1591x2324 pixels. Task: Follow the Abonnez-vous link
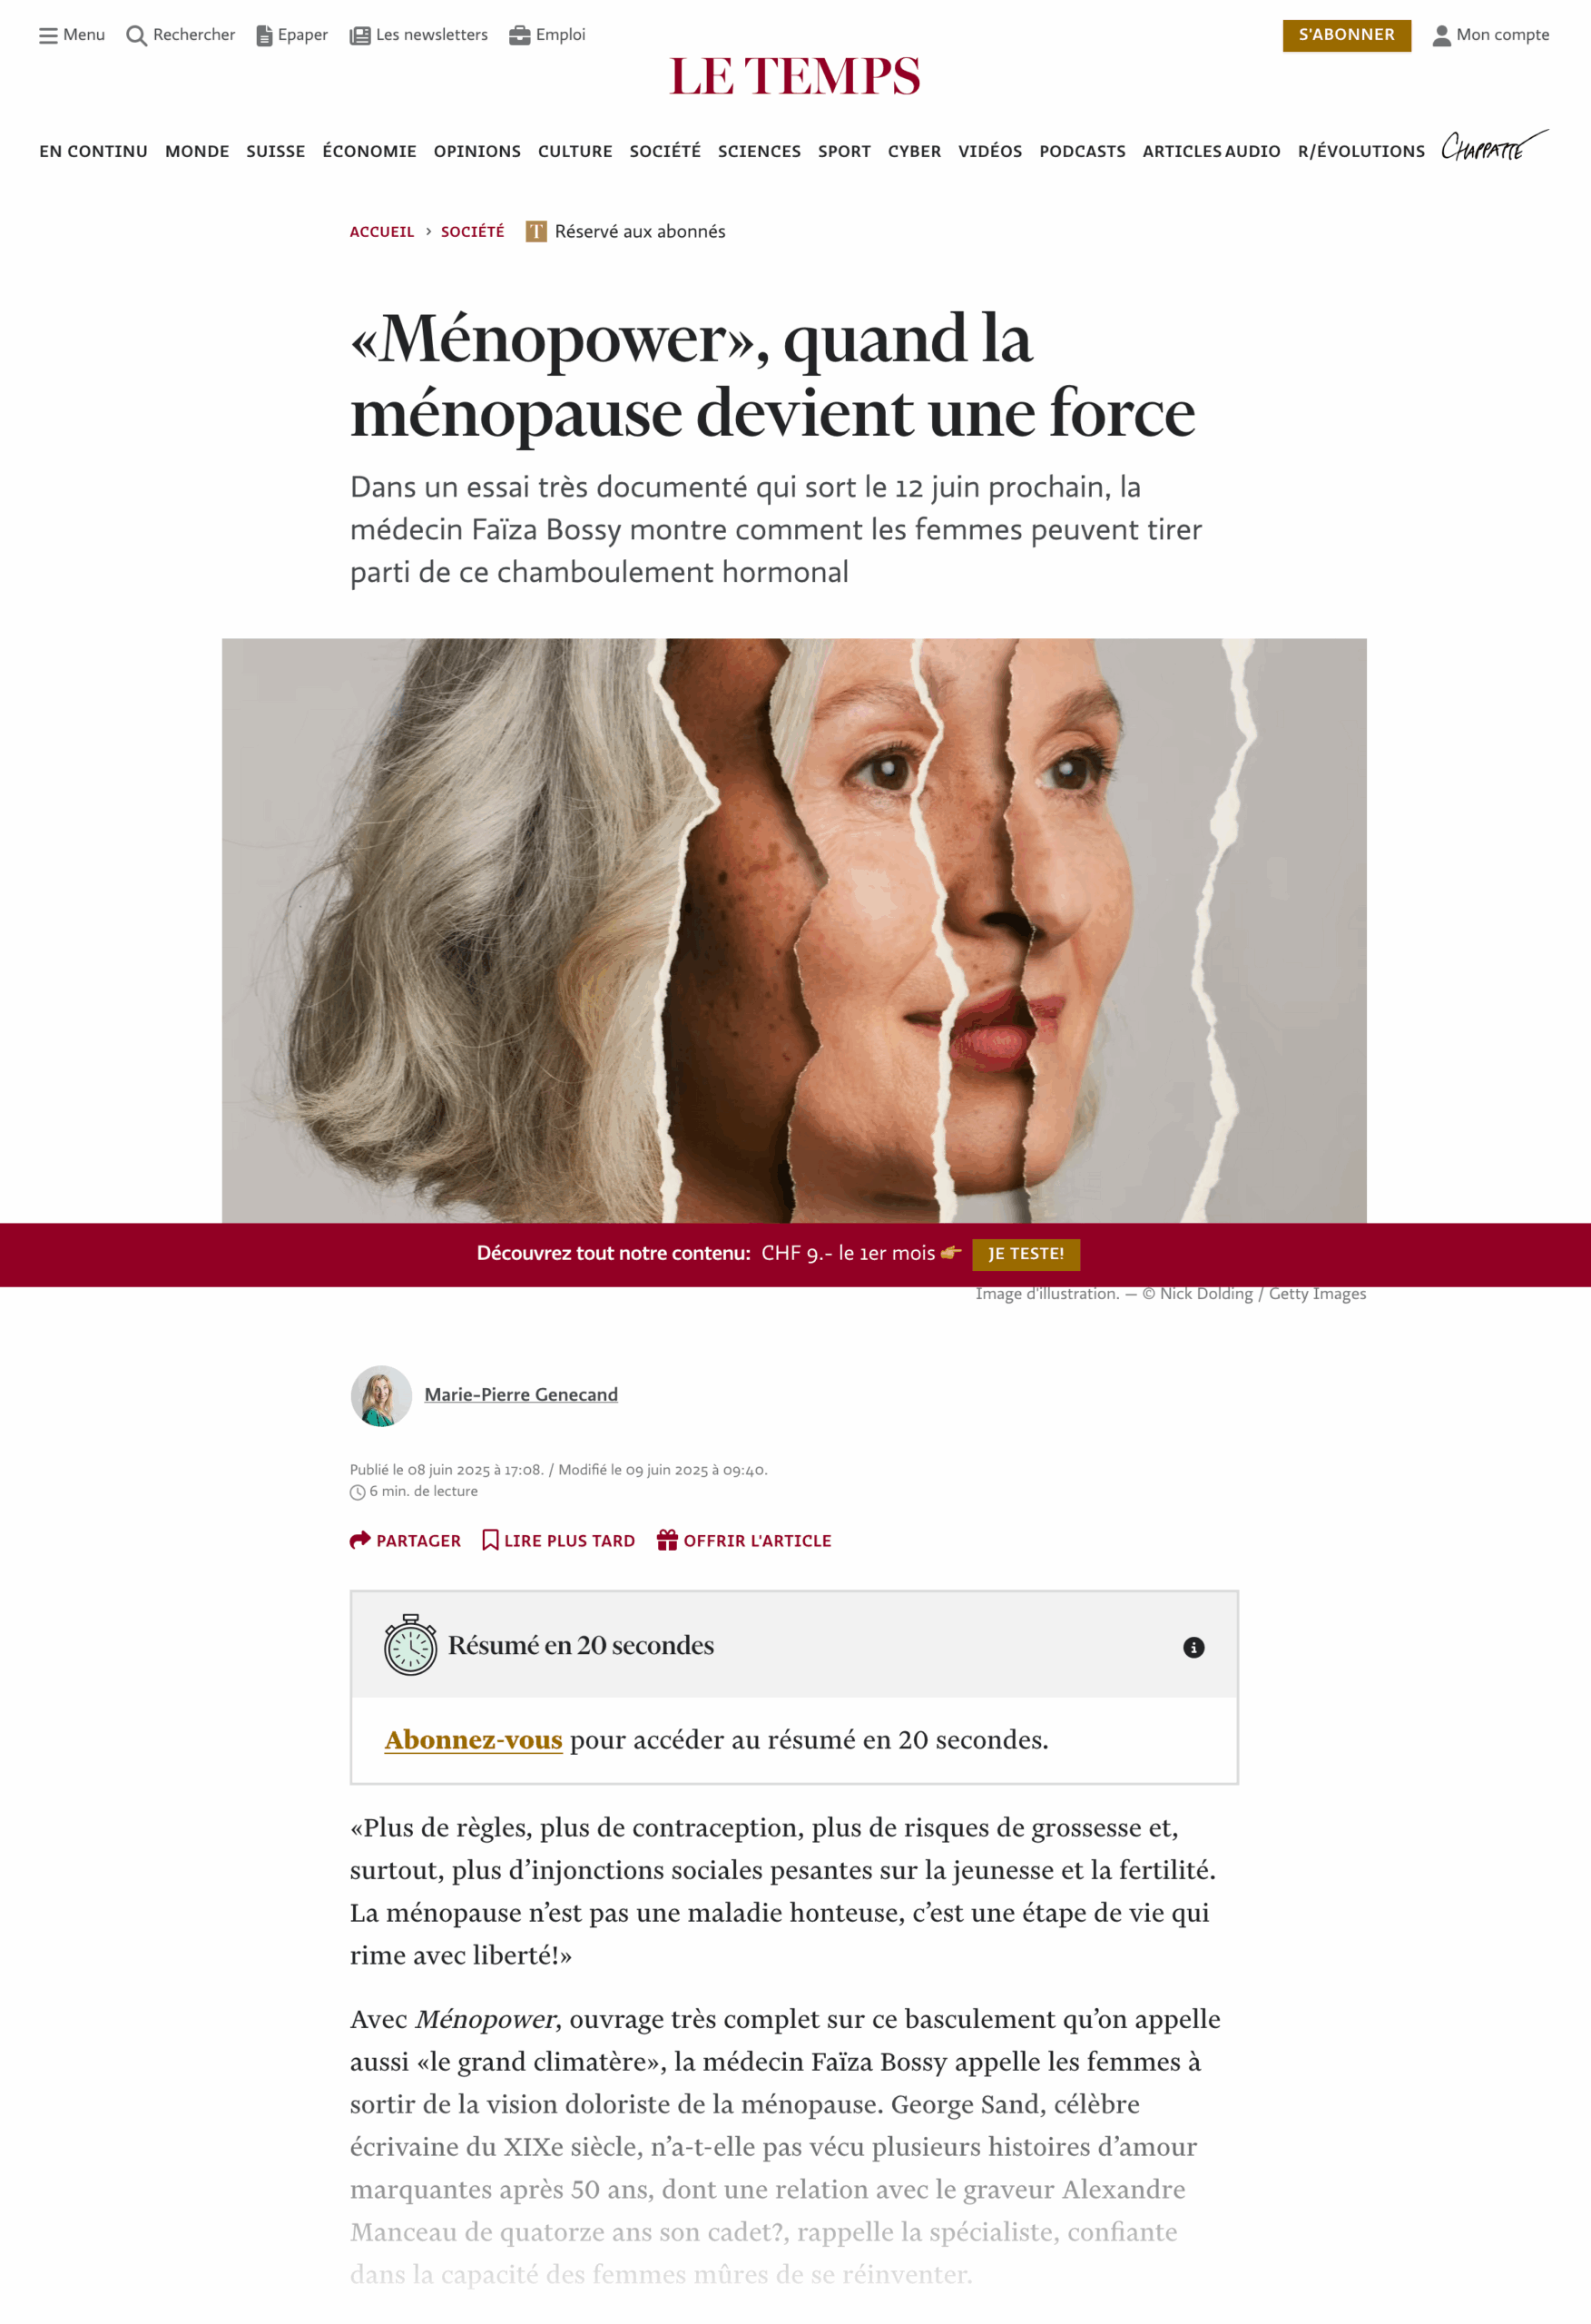point(473,1740)
